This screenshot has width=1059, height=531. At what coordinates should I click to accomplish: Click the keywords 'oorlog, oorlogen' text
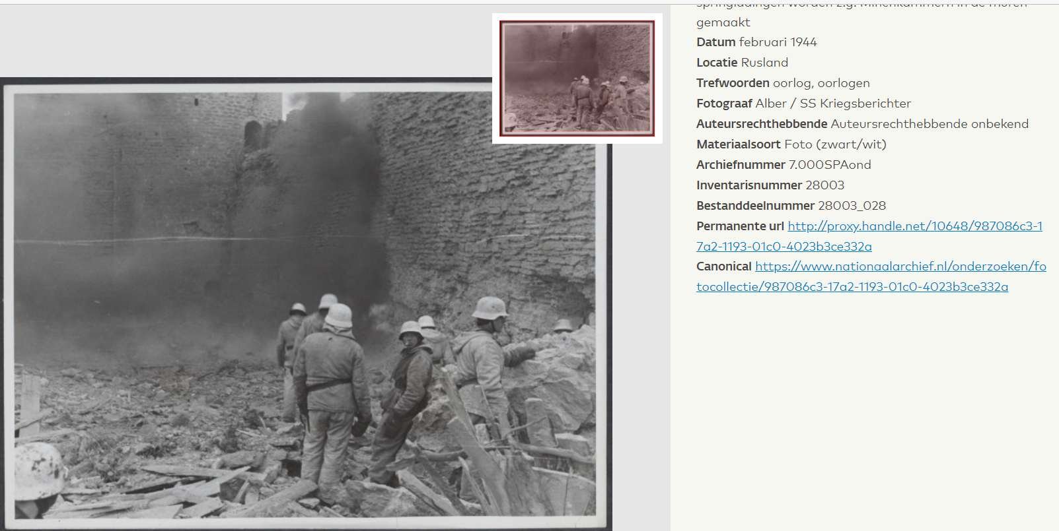click(821, 83)
